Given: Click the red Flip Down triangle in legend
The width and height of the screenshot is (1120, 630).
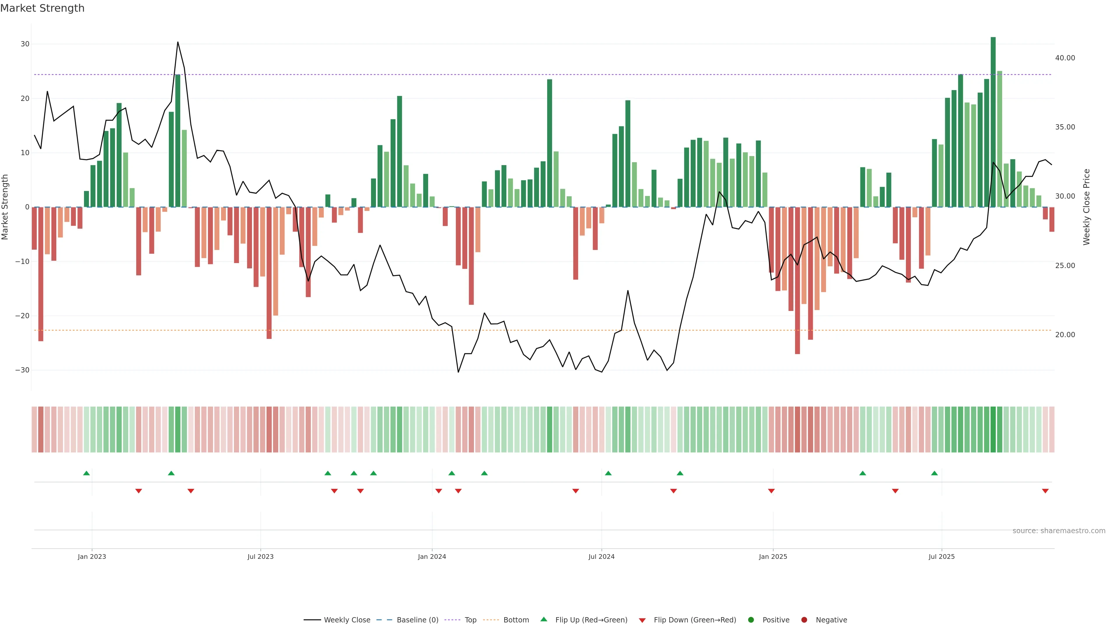Looking at the screenshot, I should (x=642, y=620).
